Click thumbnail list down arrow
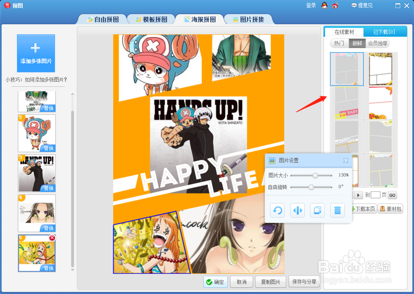Viewport: 414px width, 294px height. [72, 270]
